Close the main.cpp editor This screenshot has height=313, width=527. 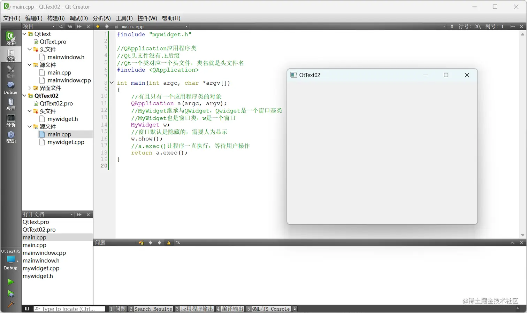tap(521, 26)
